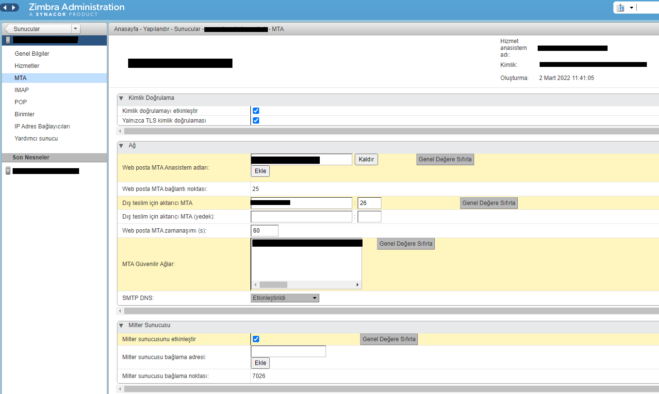
Task: Collapse the Milter Sunucusu section
Action: [121, 325]
